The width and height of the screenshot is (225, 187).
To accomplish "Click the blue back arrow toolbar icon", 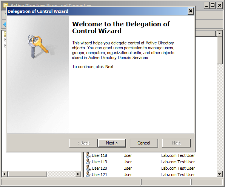I will tap(5, 24).
